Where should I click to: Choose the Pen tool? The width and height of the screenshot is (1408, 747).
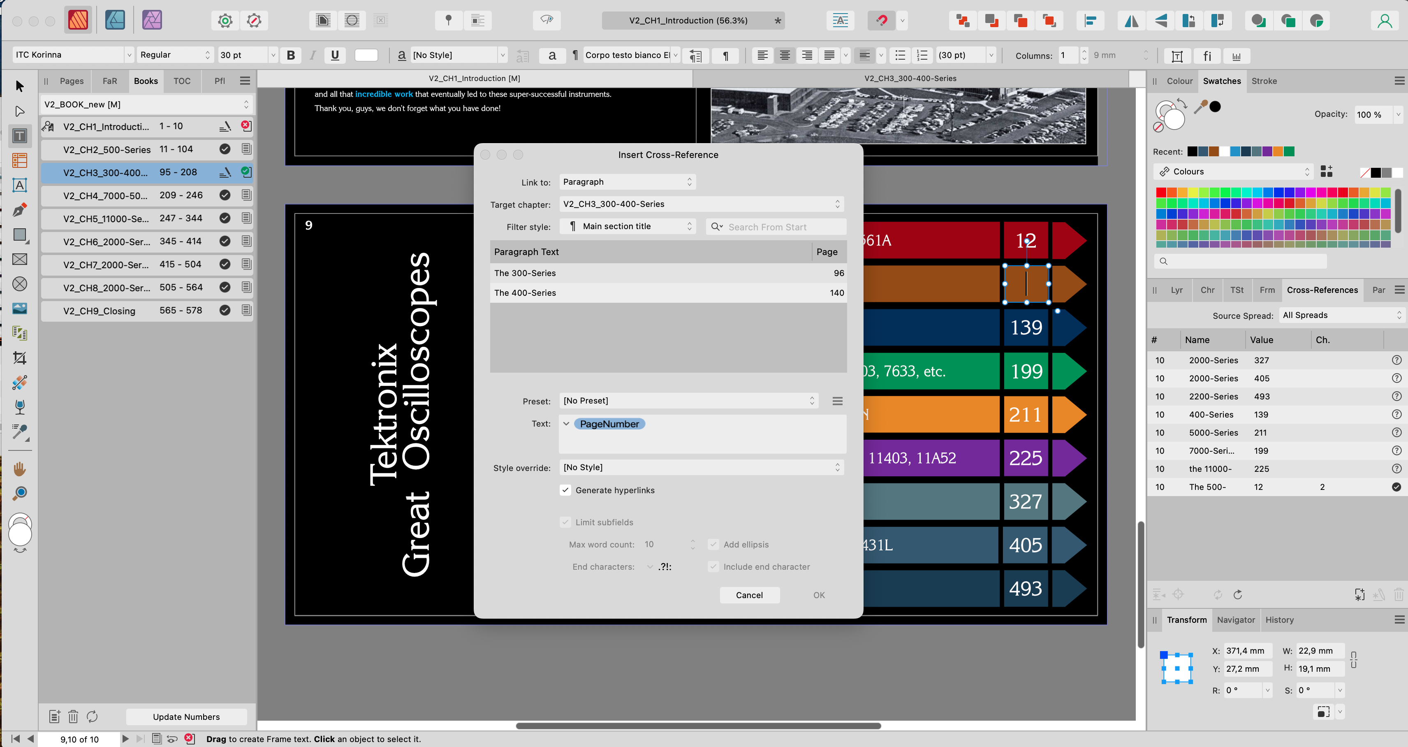(x=20, y=210)
